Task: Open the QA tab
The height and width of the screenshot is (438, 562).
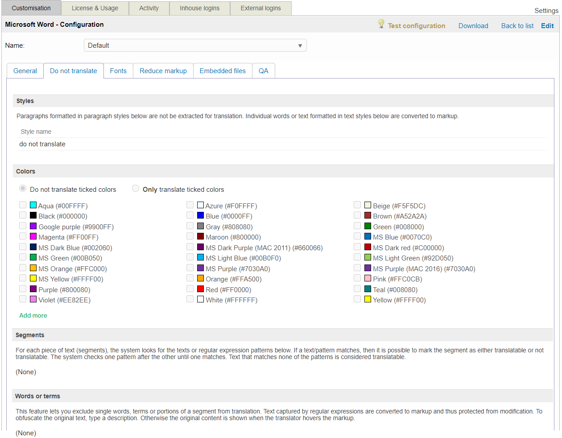Action: click(264, 71)
